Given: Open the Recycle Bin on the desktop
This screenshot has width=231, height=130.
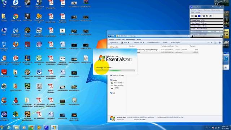Looking at the screenshot, I should pyautogui.click(x=4, y=46).
